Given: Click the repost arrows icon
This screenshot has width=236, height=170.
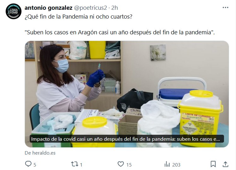Looking at the screenshot, I should point(74,164).
